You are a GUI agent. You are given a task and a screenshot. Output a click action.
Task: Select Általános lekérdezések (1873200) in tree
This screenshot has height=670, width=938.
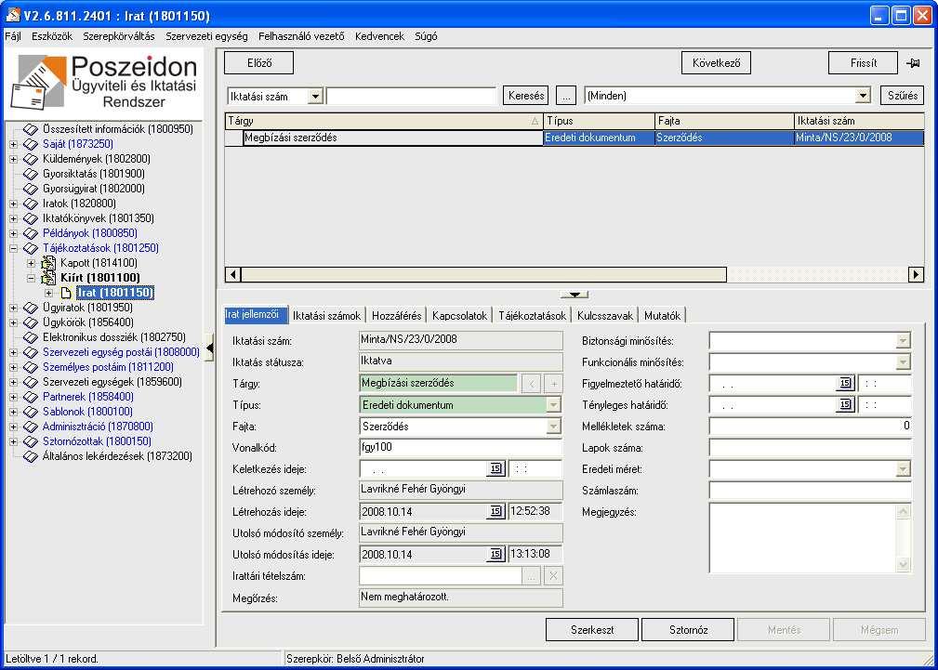[117, 456]
